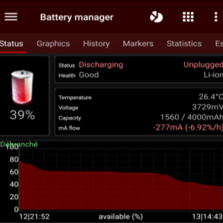This screenshot has height=223, width=223.
Task: Tap the Voltage label
Action: tap(68, 108)
